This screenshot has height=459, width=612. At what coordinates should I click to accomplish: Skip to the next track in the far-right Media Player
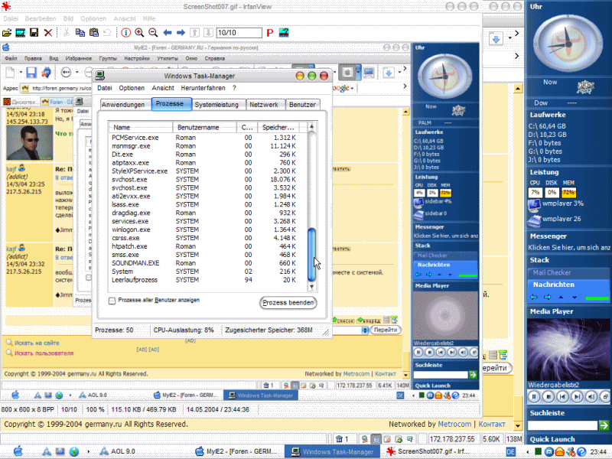577,397
